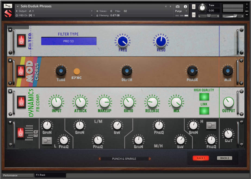The image size is (251, 179).
Task: Click the next arrow beside PUNCH & SPARKLE
Action: pyautogui.click(x=150, y=159)
